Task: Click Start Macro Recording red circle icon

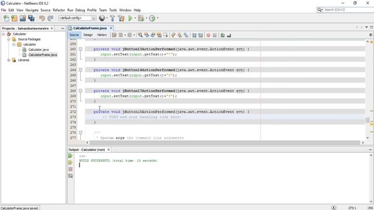Action: click(x=208, y=35)
